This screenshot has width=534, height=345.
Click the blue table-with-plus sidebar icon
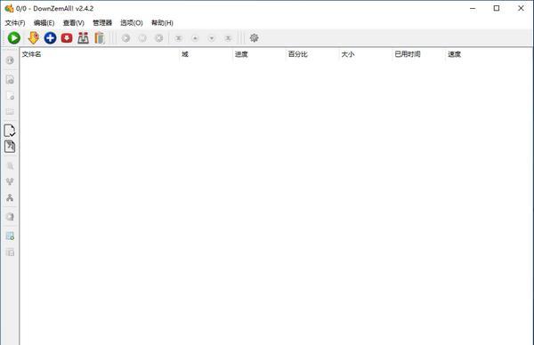[x=10, y=236]
